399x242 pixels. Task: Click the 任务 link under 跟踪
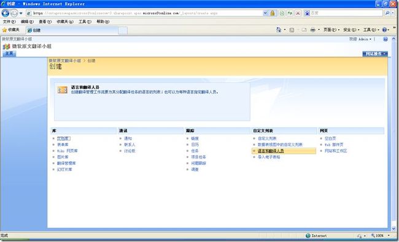coord(195,151)
